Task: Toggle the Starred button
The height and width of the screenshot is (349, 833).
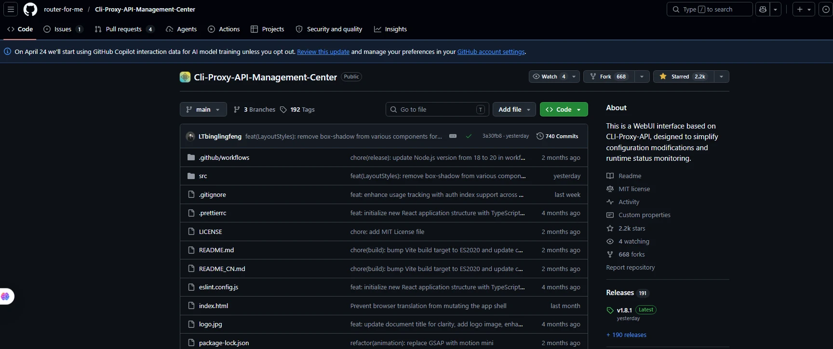Action: (x=684, y=77)
